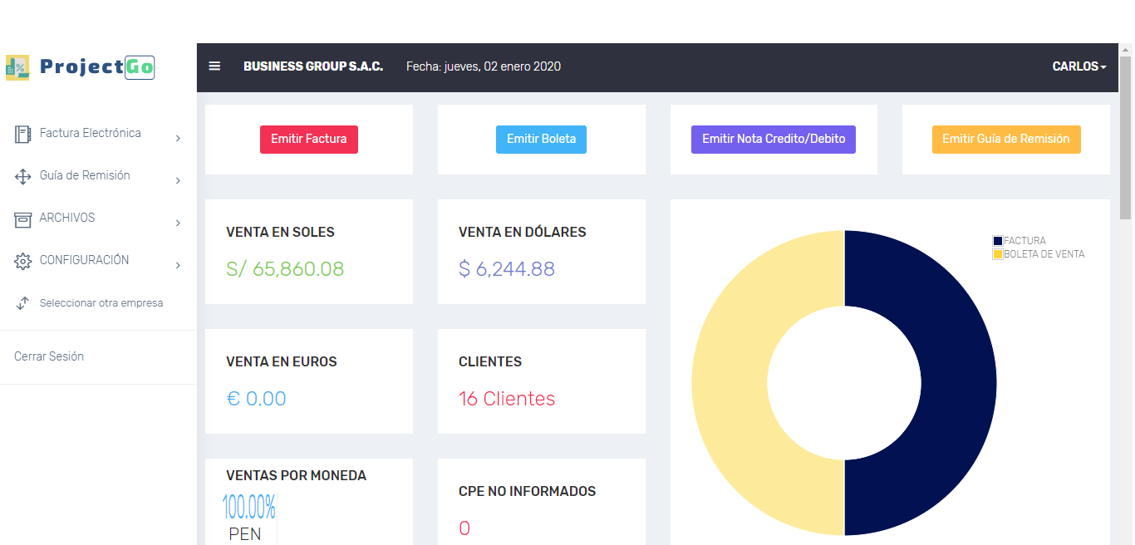Image resolution: width=1135 pixels, height=545 pixels.
Task: Click the ProjectGo logo
Action: [x=81, y=67]
